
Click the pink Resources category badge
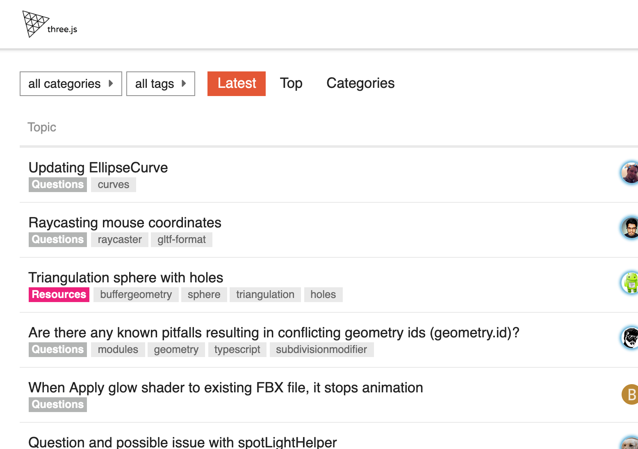[59, 295]
